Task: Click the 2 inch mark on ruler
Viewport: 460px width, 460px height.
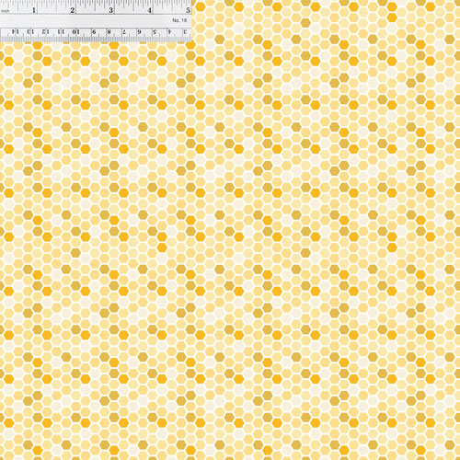Action: point(73,10)
